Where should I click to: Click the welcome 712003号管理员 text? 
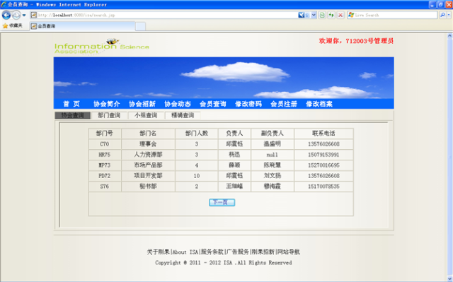pyautogui.click(x=356, y=41)
